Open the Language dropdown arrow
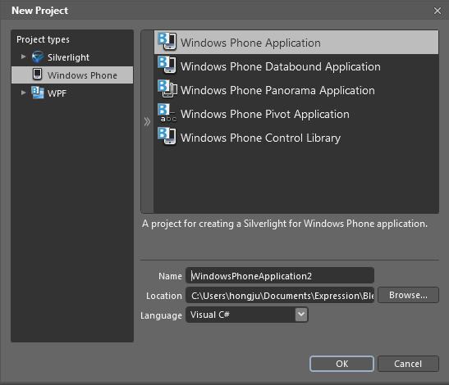The height and width of the screenshot is (385, 449). click(301, 315)
